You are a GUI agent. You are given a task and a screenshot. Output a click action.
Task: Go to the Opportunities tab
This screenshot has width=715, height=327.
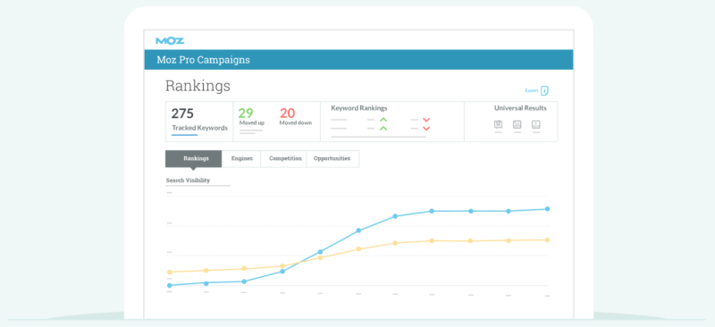coord(332,159)
